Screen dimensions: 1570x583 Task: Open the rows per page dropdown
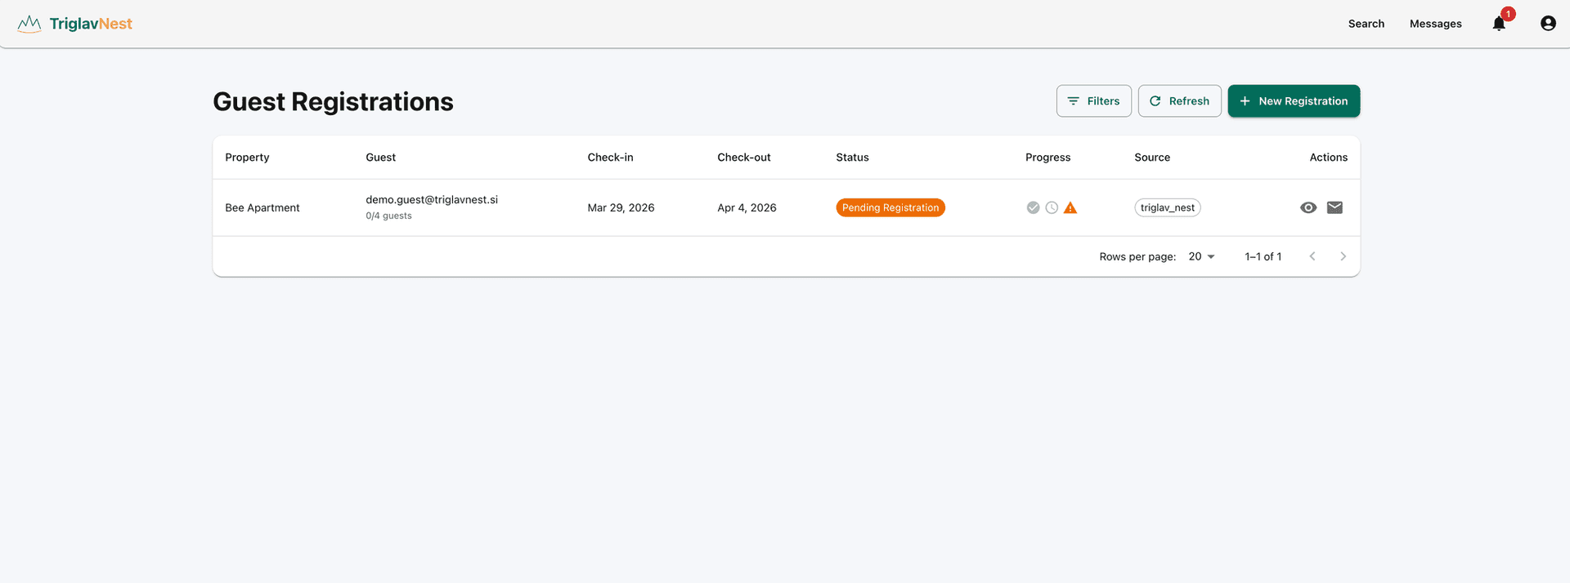1201,256
